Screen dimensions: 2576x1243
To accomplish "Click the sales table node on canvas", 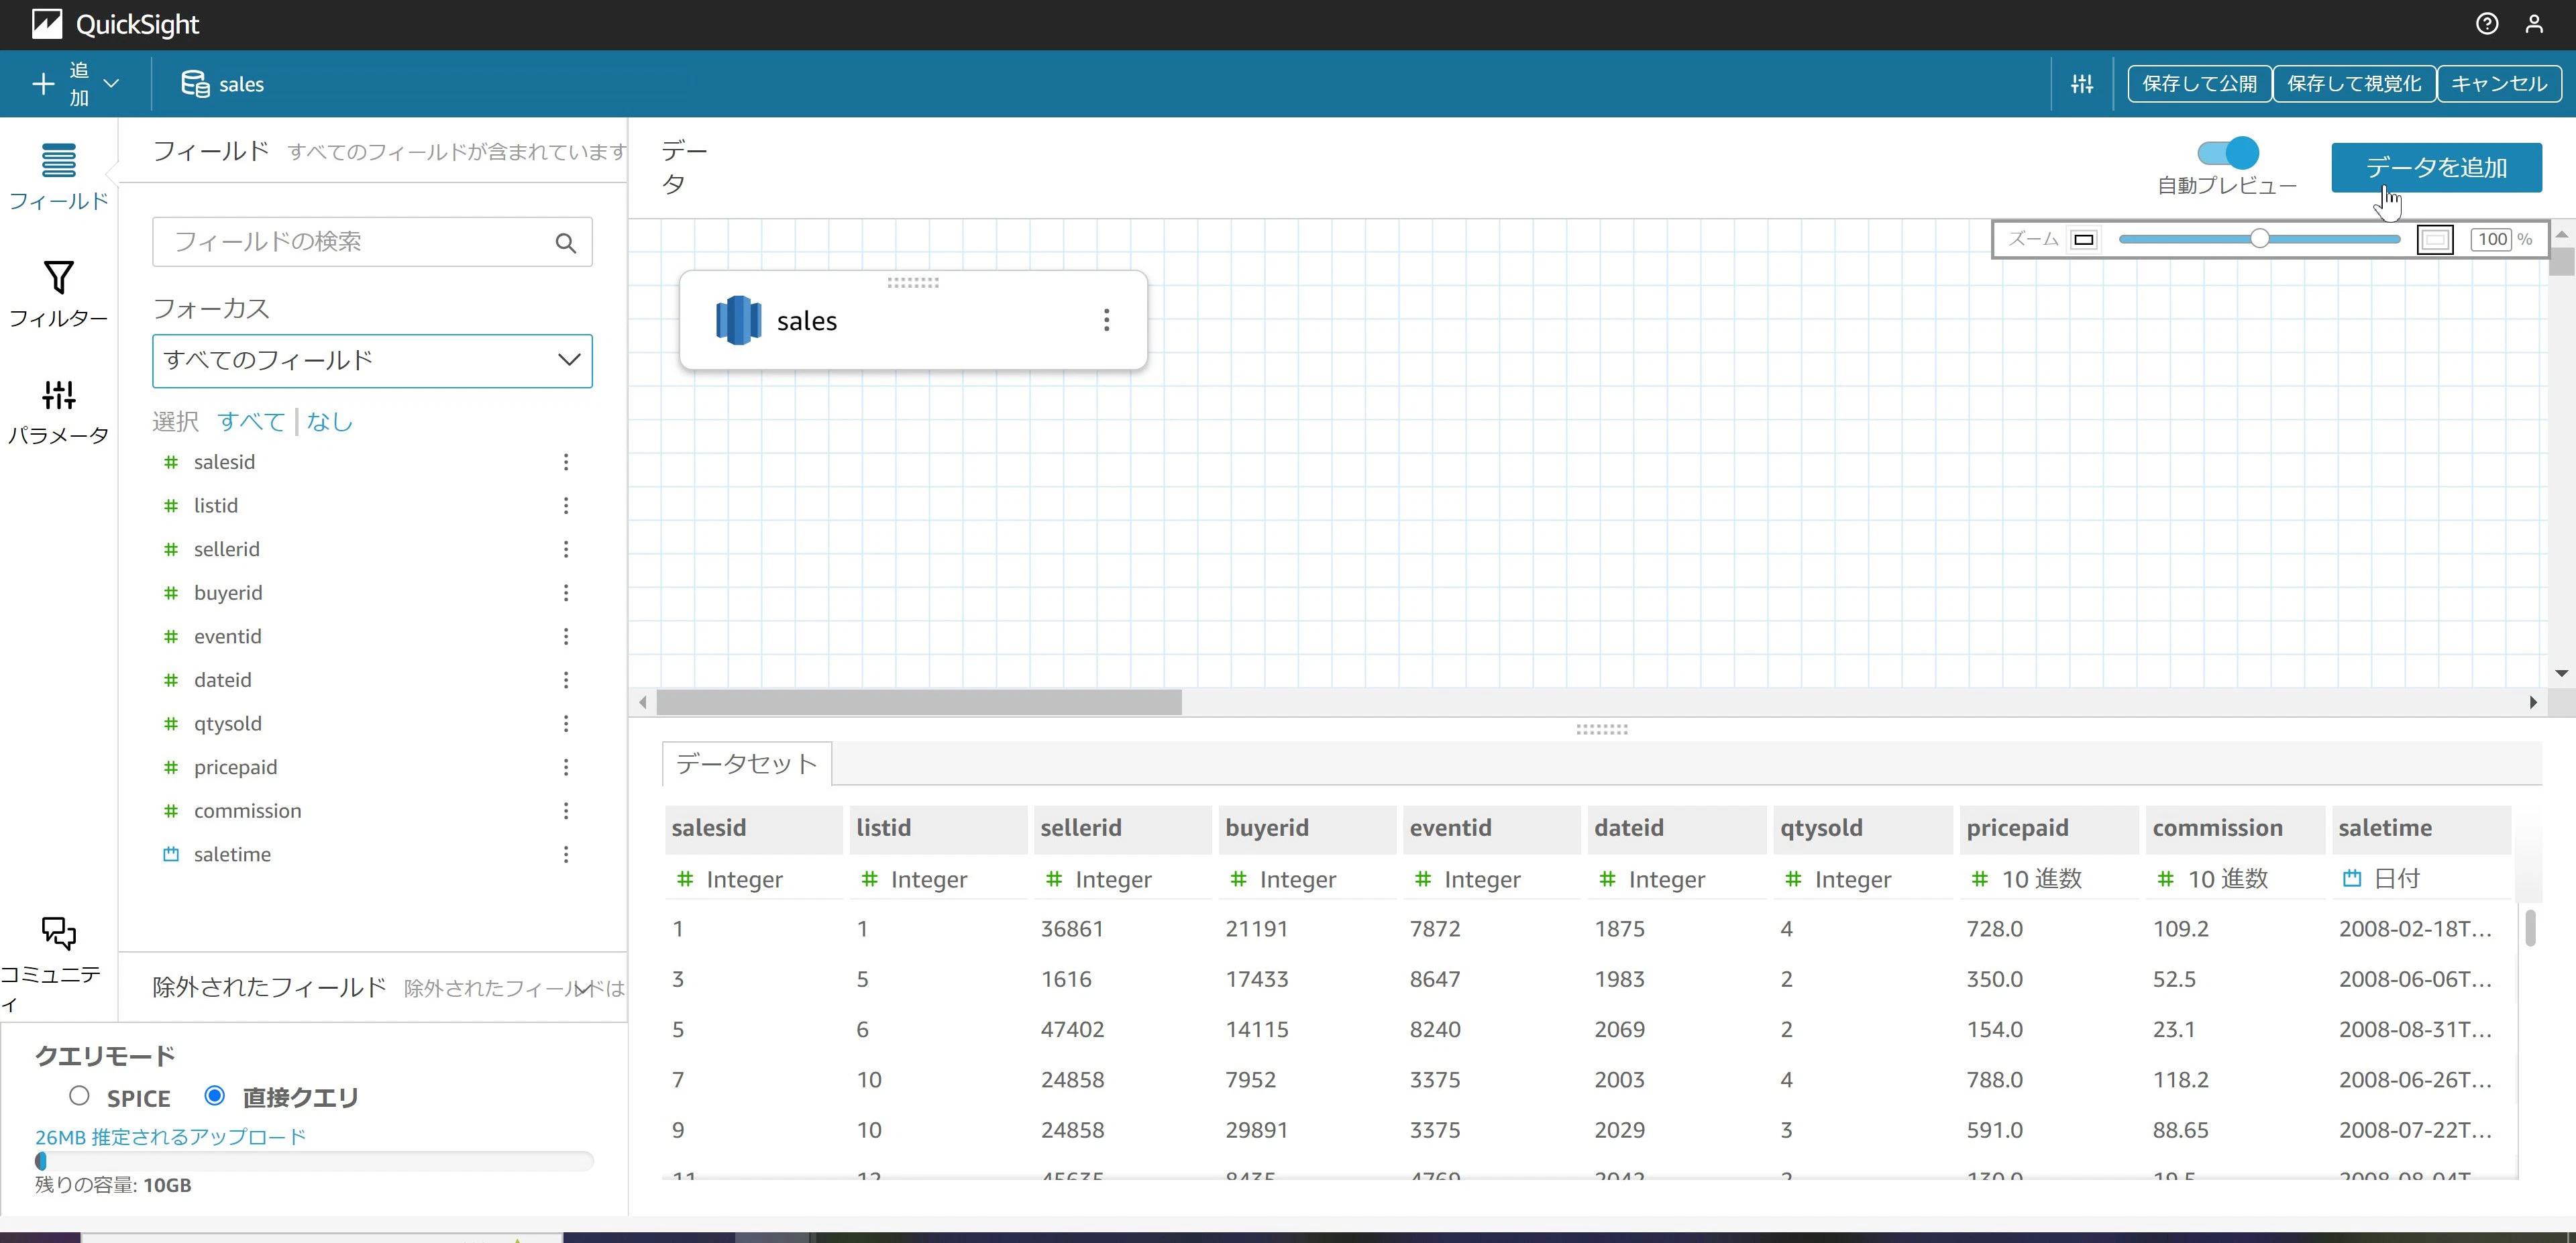I will (912, 320).
